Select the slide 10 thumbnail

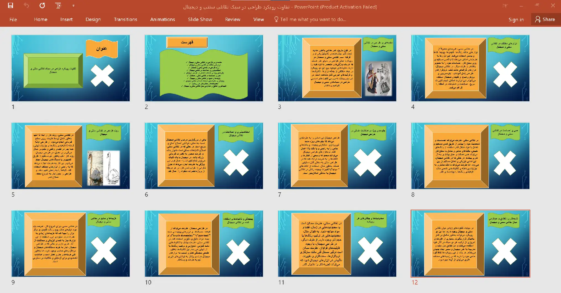coord(204,244)
